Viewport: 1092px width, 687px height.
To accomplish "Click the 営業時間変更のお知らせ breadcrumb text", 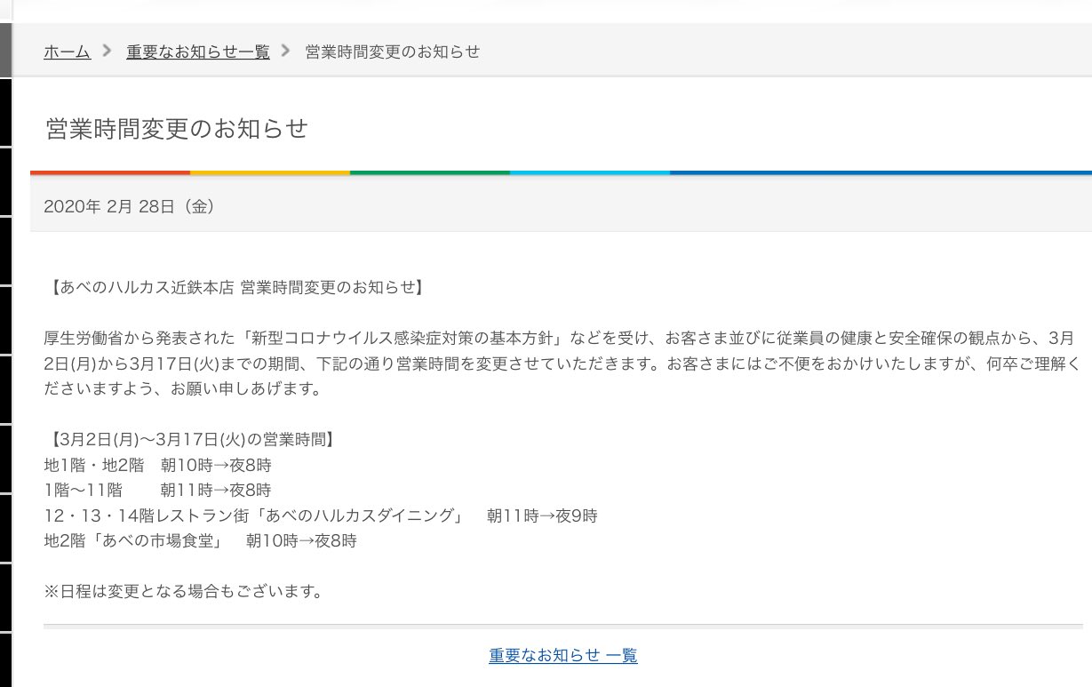I will click(393, 52).
